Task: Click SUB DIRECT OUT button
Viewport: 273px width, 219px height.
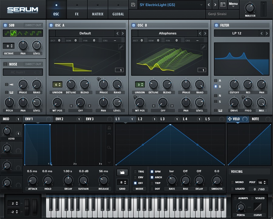Action: pyautogui.click(x=33, y=25)
